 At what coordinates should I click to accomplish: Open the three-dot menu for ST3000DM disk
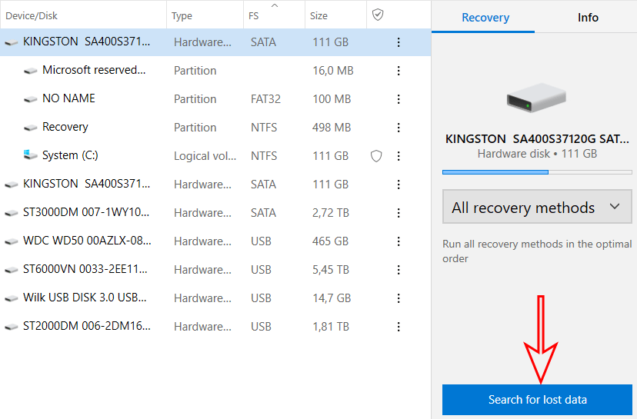399,213
